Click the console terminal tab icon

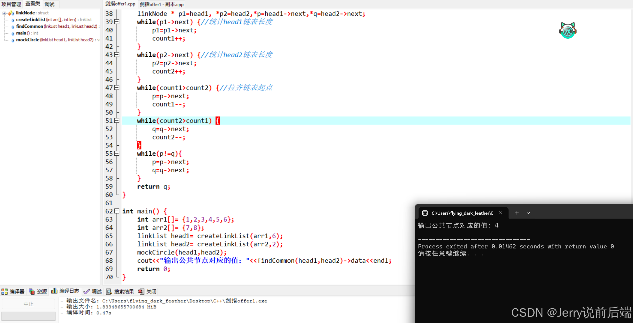(x=425, y=213)
